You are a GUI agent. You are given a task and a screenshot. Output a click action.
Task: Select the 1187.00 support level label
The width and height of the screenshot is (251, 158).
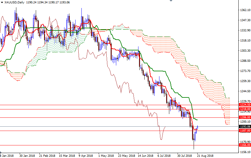pyautogui.click(x=245, y=131)
